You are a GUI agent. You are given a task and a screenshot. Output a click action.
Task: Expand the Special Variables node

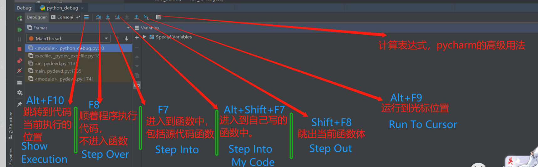[x=144, y=37]
